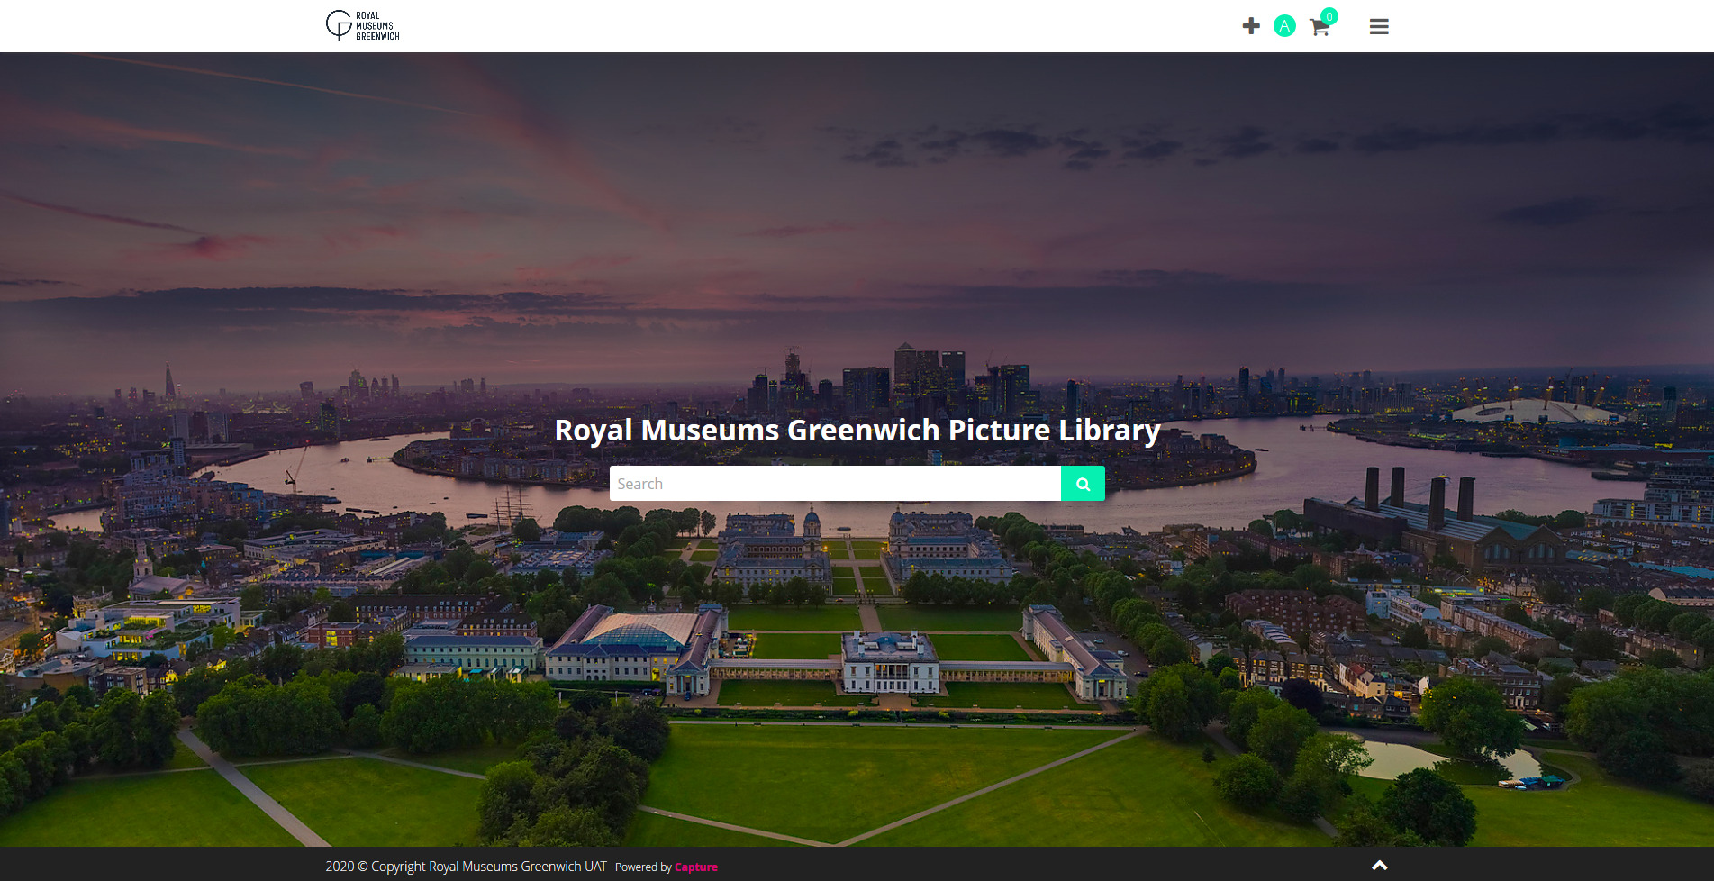Focus the Search input field

coord(835,484)
